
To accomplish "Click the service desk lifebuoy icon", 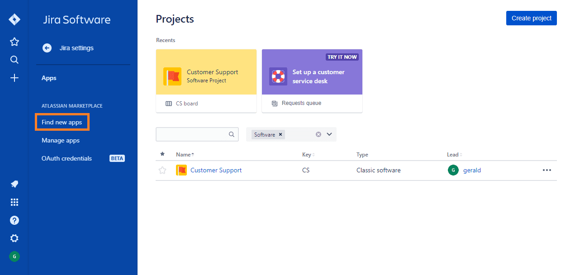I will (x=278, y=76).
